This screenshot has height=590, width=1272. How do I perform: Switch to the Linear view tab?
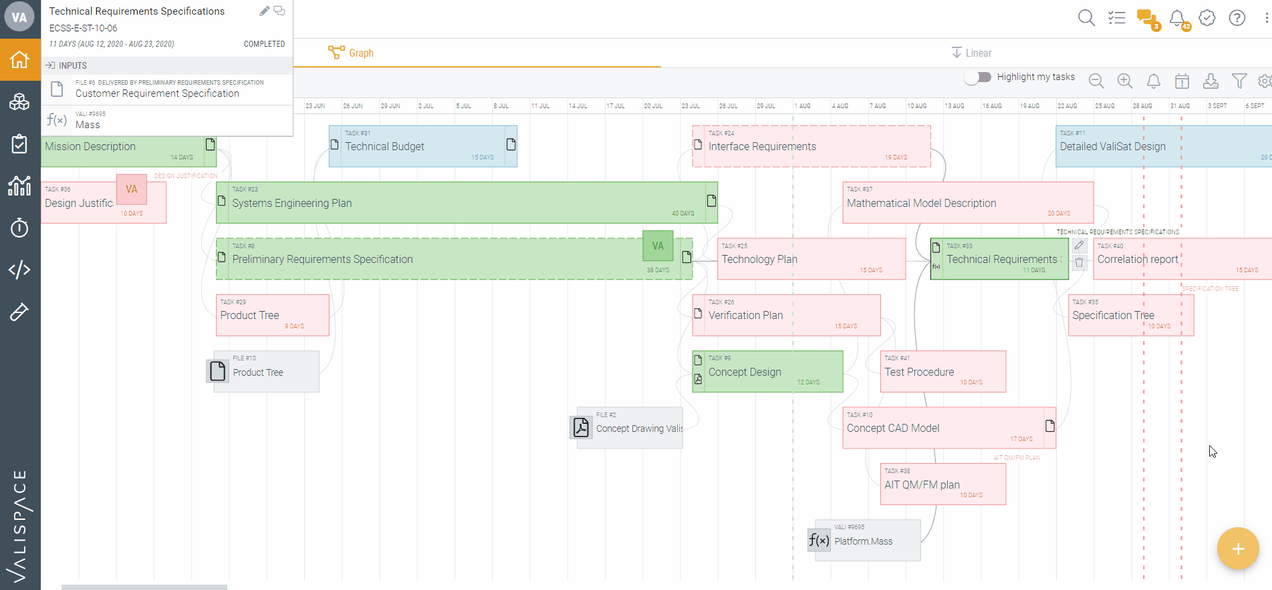click(972, 53)
